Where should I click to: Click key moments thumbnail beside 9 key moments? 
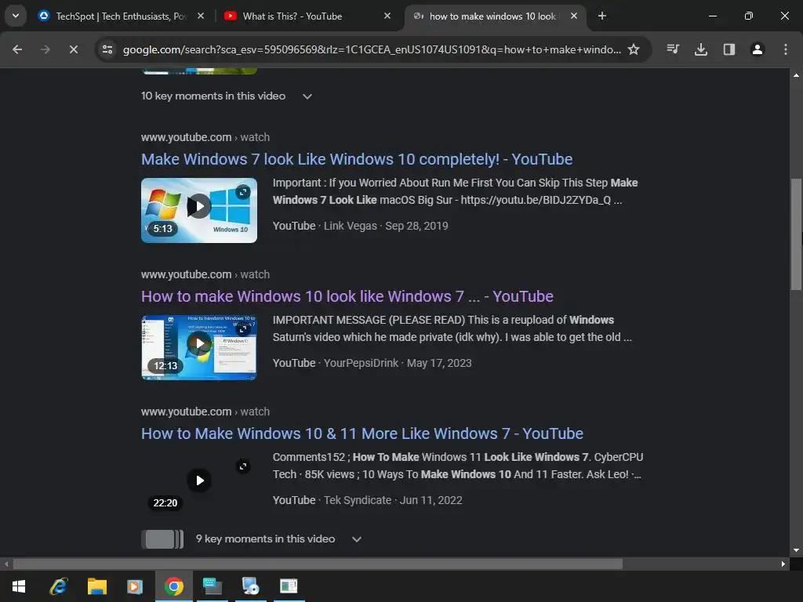162,539
